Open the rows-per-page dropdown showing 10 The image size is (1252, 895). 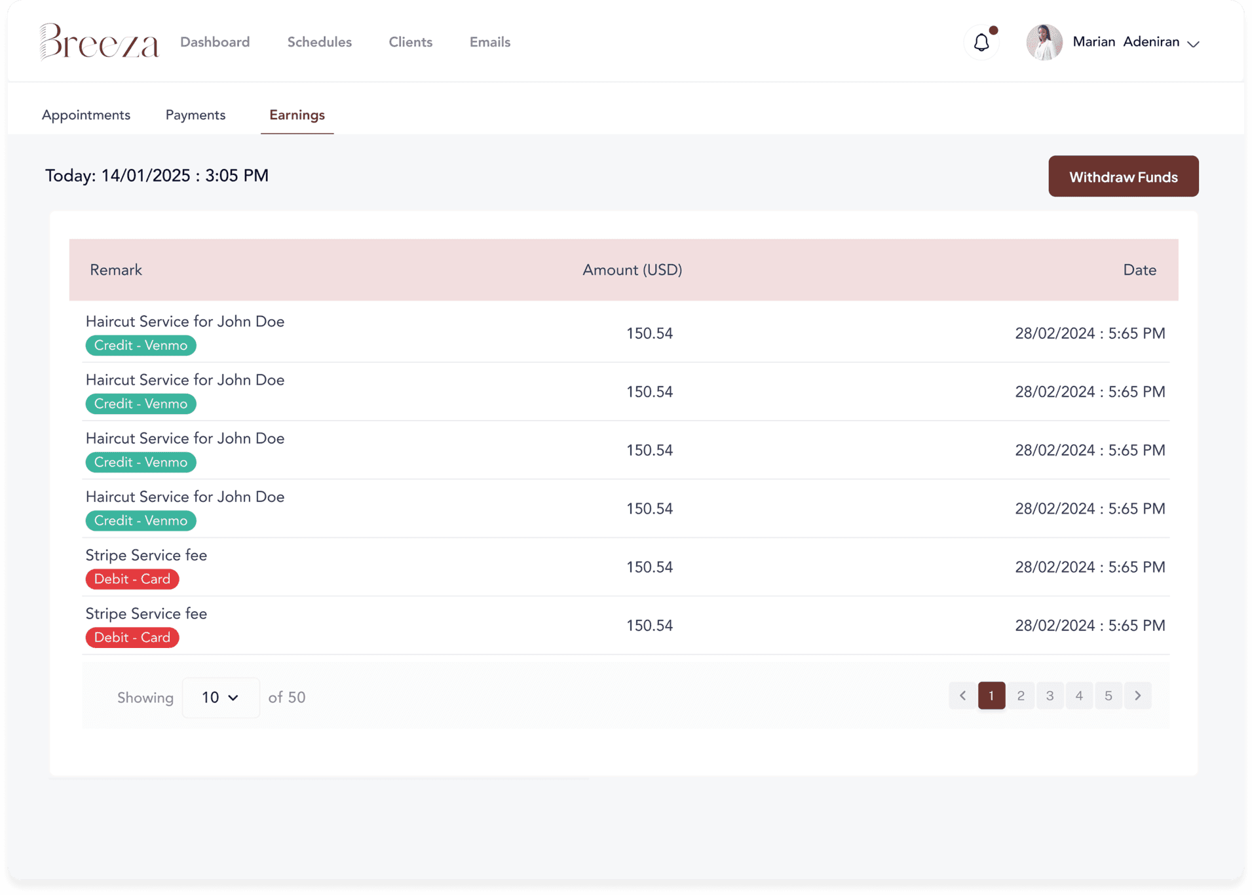[x=221, y=697]
